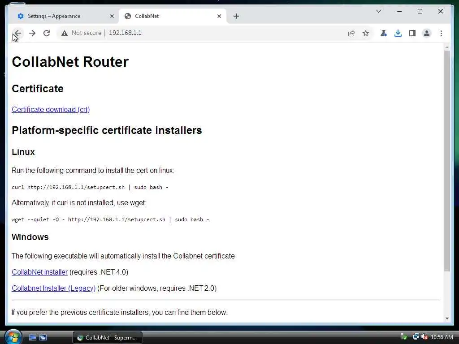Select the CollabNet taskbar button
This screenshot has width=459, height=344.
pyautogui.click(x=108, y=338)
